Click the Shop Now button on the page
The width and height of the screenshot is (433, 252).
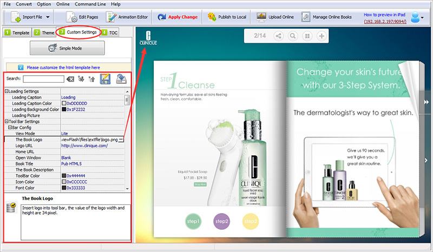pyautogui.click(x=200, y=184)
